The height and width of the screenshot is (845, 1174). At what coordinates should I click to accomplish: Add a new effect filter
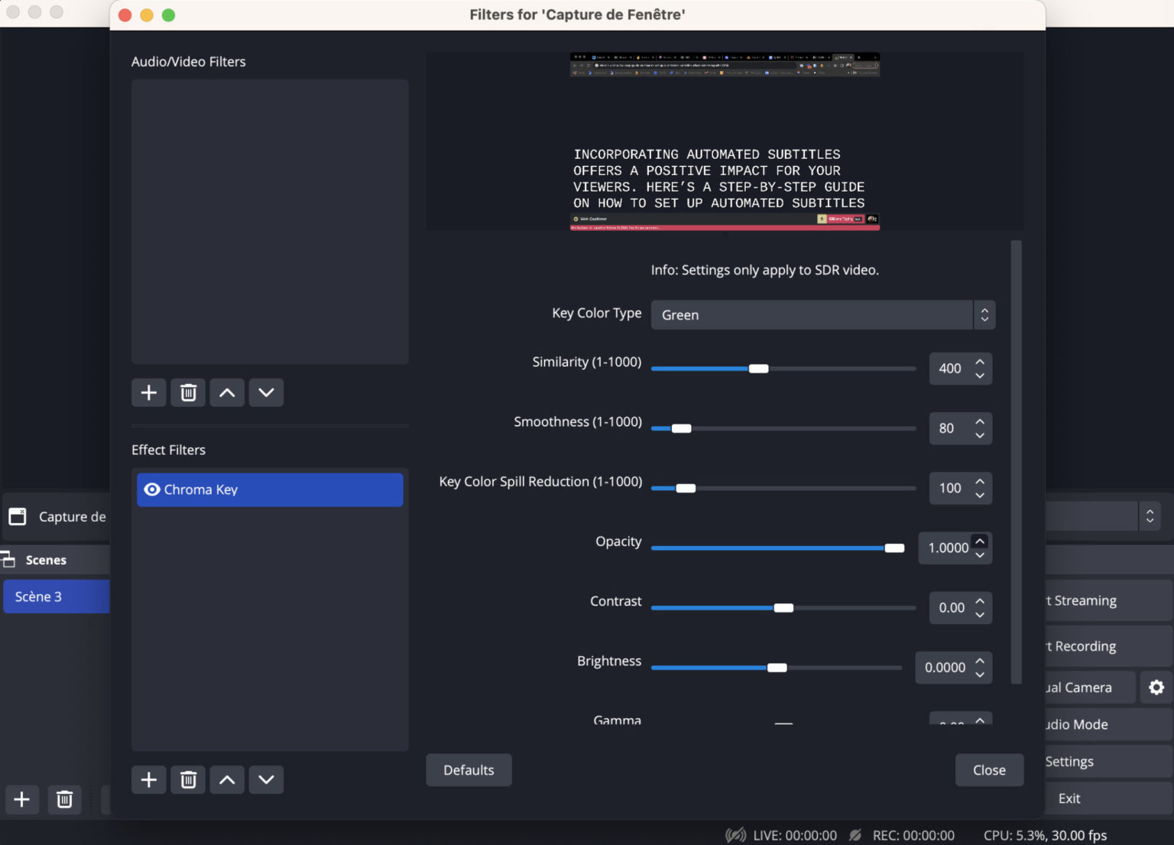148,779
